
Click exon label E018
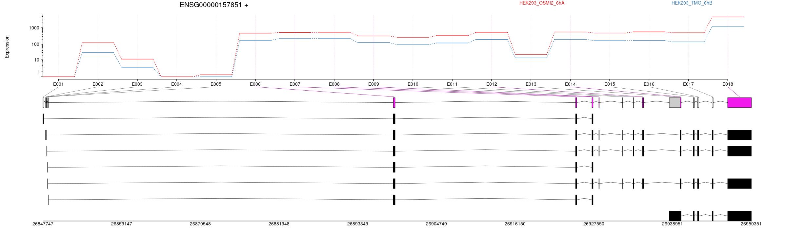tap(728, 84)
